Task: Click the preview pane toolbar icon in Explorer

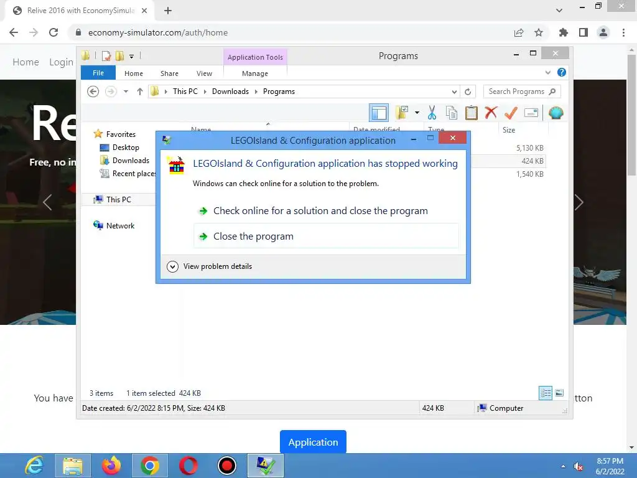Action: pos(379,113)
